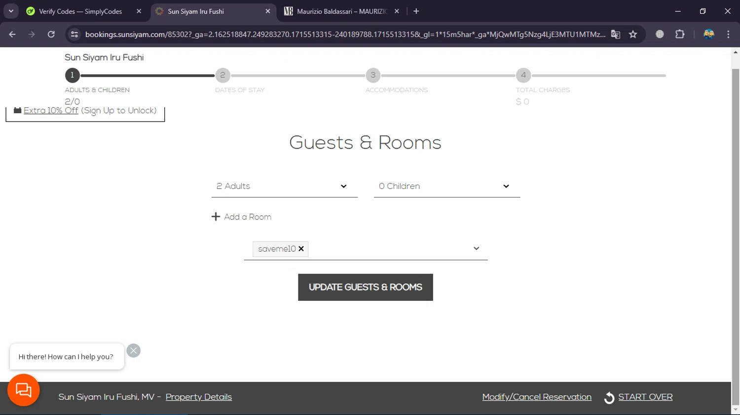Viewport: 740px width, 415px height.
Task: Open the orange live chat icon
Action: pos(24,390)
